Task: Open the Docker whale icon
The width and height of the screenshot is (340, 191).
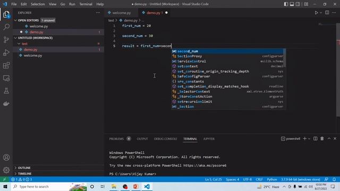Action: tap(6, 103)
